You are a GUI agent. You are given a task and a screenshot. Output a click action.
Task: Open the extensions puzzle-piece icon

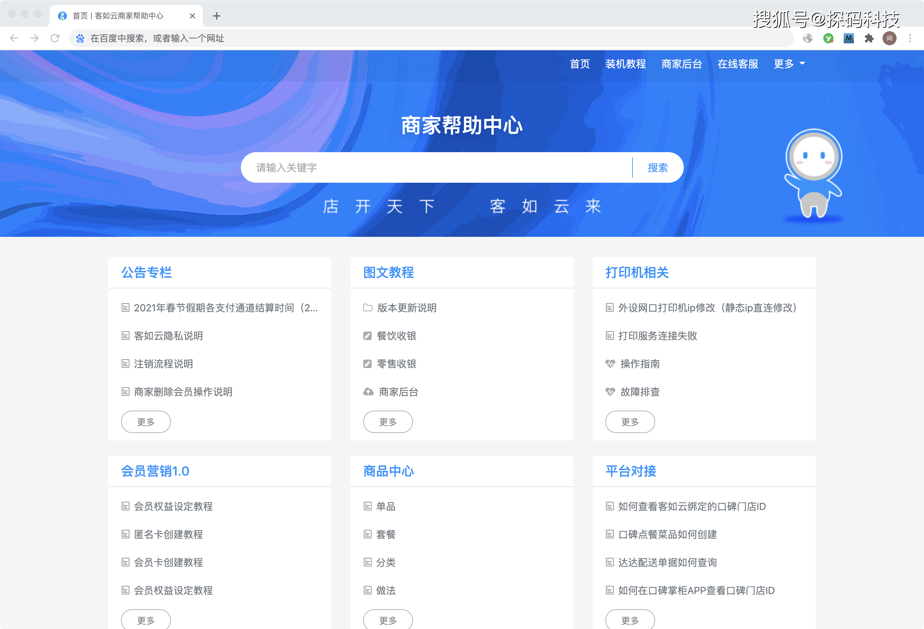(869, 38)
